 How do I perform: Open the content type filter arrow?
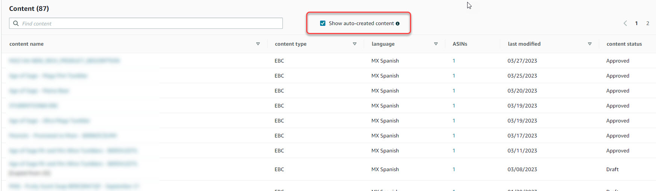pos(355,44)
